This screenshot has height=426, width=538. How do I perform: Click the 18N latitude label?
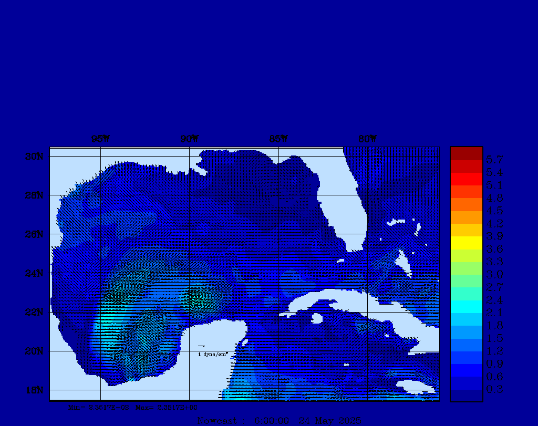34,390
